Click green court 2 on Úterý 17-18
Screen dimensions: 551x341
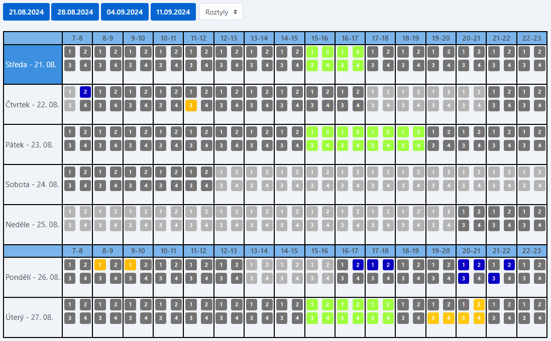388,304
